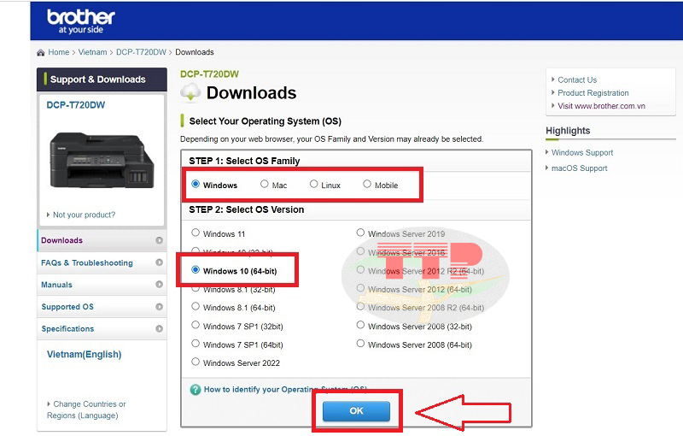Select the Linux OS family radio
This screenshot has width=683, height=436.
click(x=313, y=184)
